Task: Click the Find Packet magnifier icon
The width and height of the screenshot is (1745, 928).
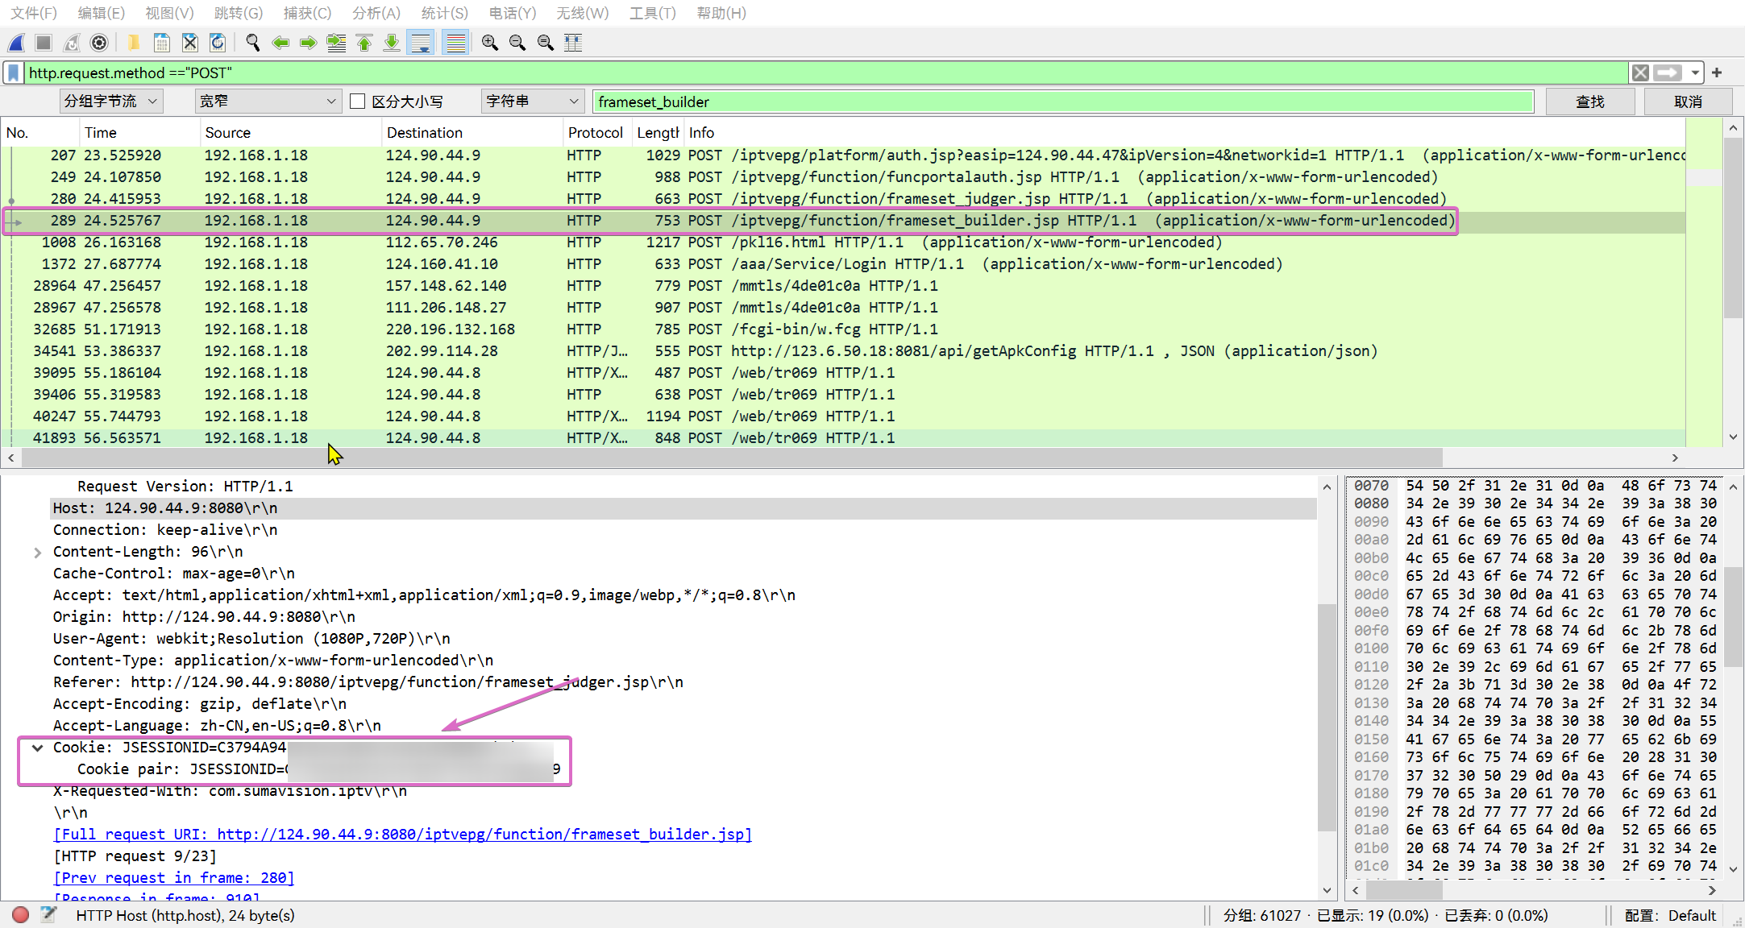Action: pyautogui.click(x=253, y=43)
